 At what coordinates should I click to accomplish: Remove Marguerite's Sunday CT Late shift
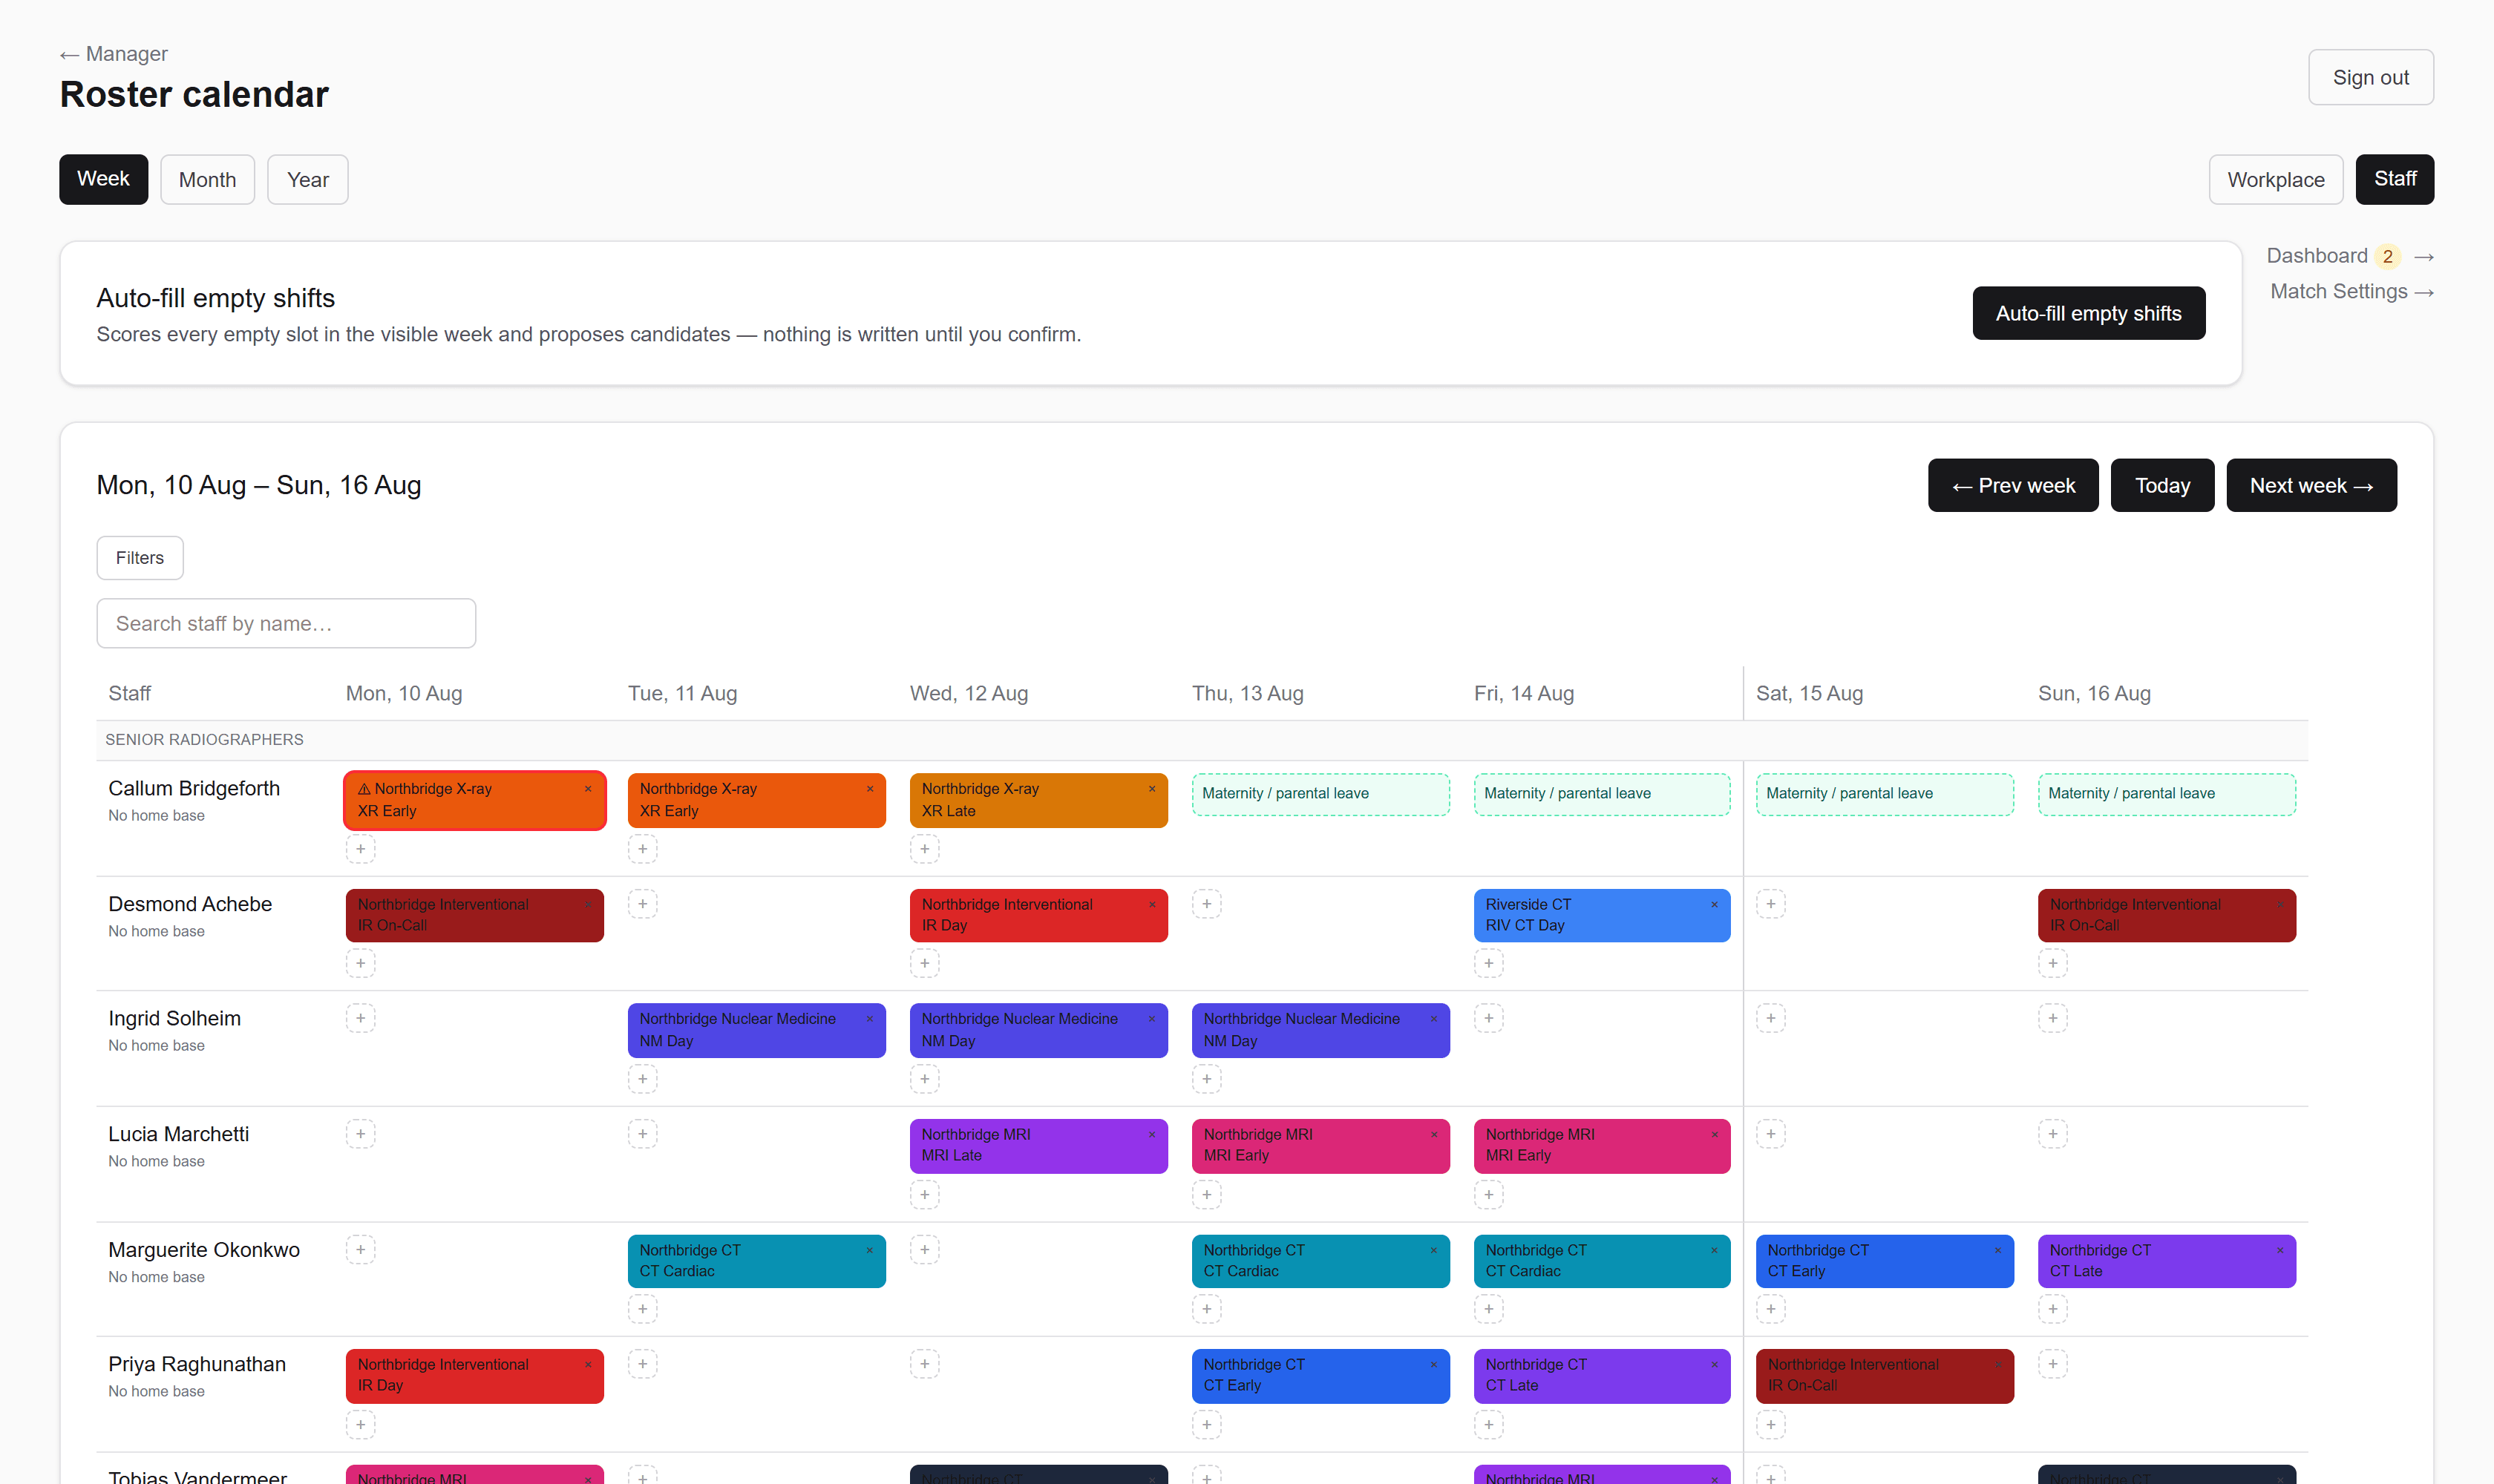click(2281, 1250)
